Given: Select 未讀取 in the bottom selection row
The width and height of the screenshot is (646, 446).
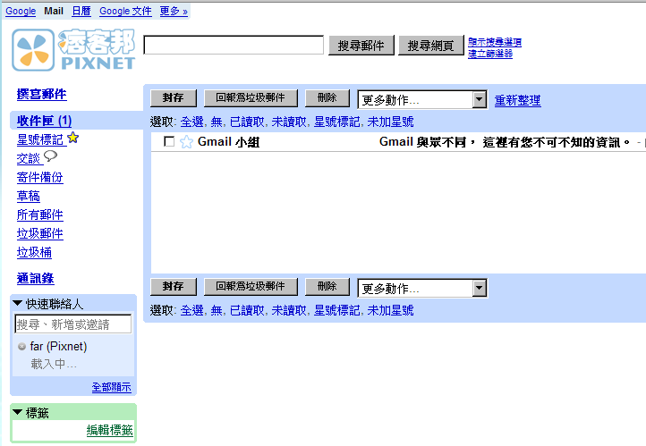Looking at the screenshot, I should 289,310.
